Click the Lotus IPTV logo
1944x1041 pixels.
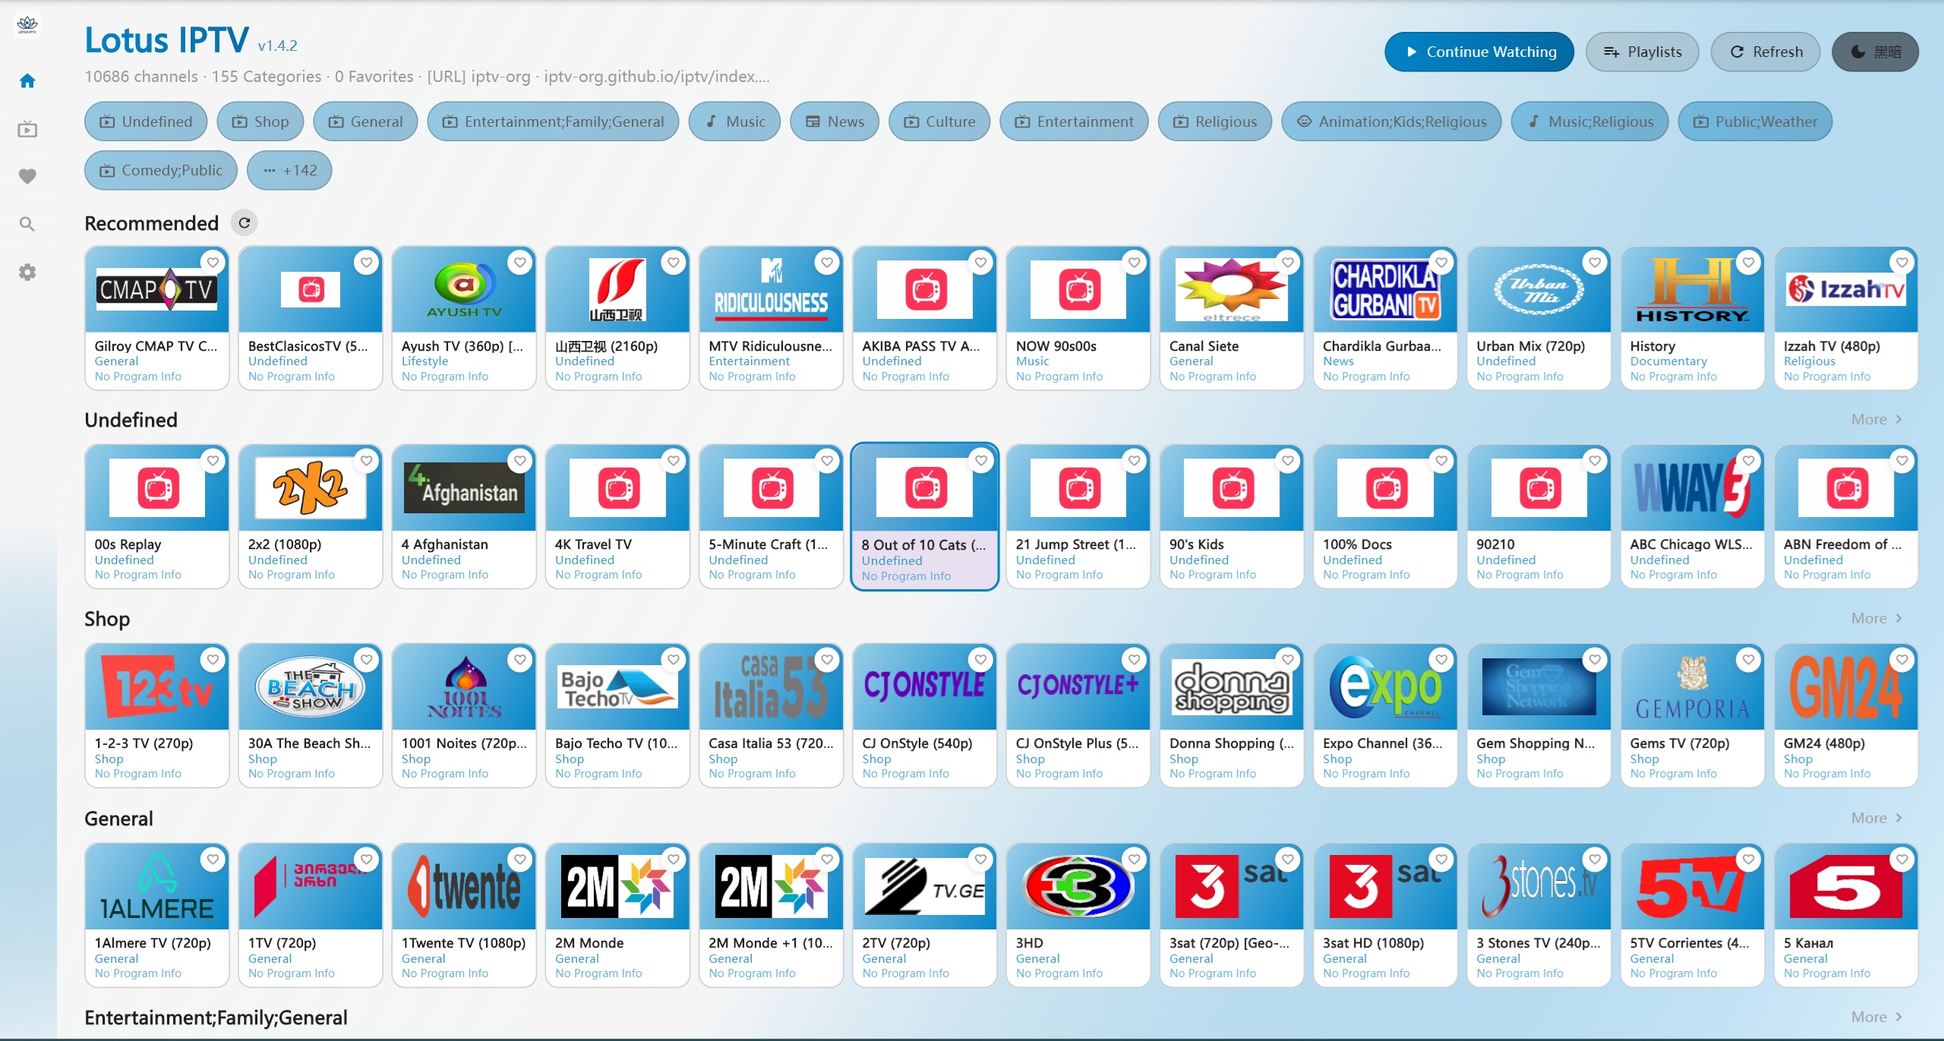click(27, 24)
